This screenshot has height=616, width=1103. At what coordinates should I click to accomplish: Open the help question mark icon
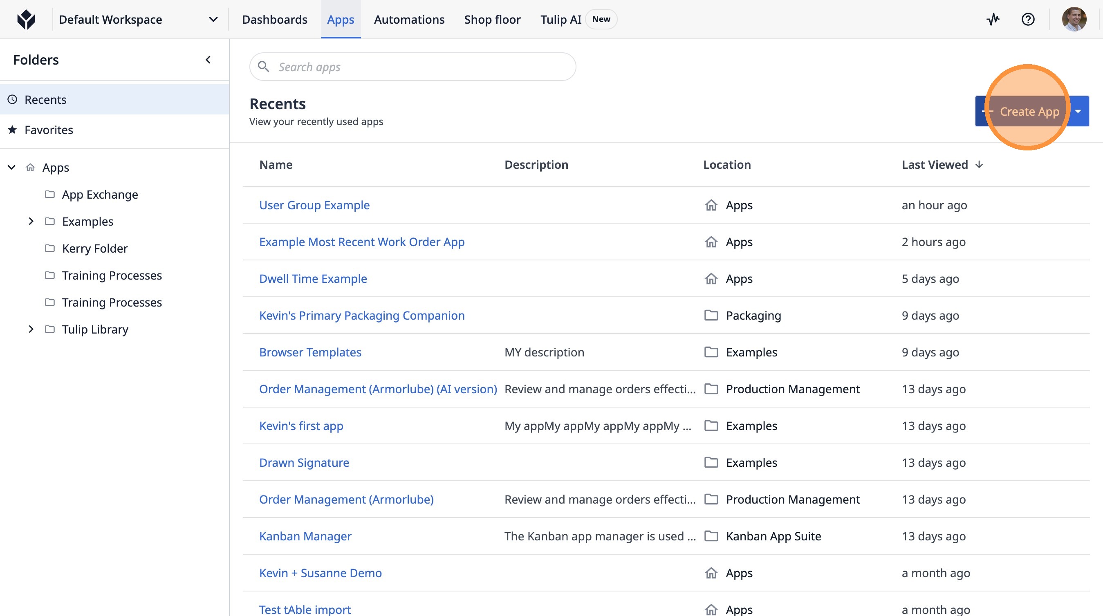pos(1028,19)
